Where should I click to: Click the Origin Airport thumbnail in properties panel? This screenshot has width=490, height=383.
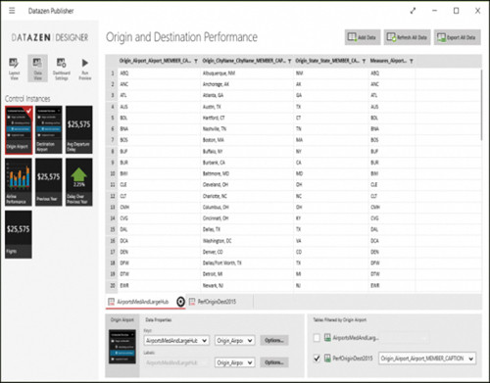click(122, 347)
